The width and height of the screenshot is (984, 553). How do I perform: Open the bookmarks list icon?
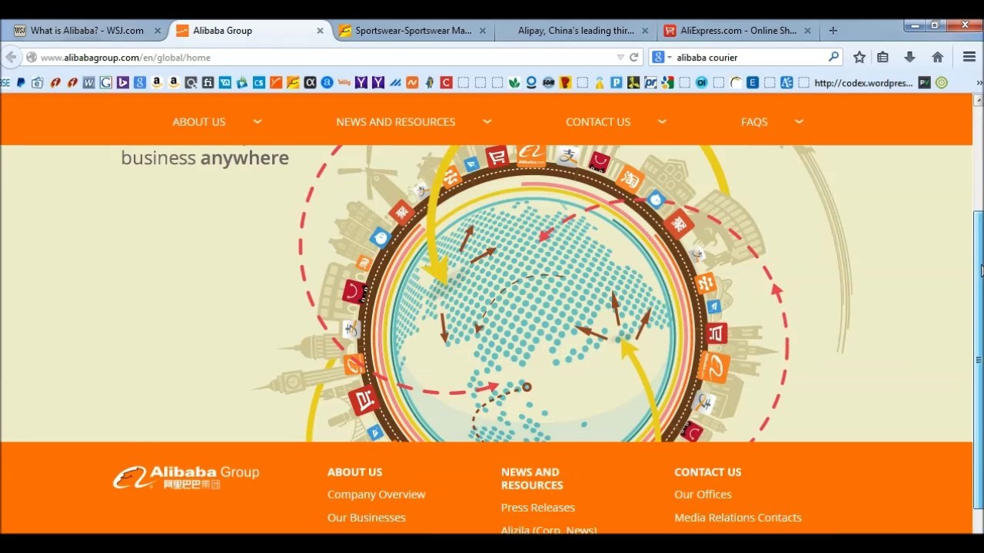point(883,57)
